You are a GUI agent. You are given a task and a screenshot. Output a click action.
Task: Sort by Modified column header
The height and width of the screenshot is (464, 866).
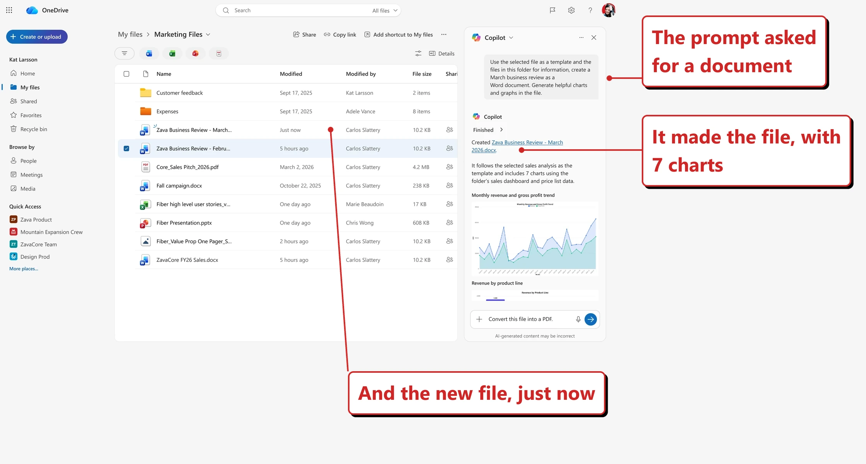point(291,74)
